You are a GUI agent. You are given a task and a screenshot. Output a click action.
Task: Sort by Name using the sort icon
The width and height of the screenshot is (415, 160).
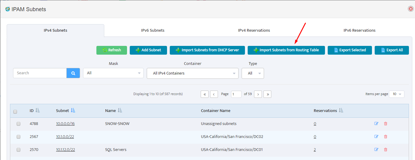(120, 110)
